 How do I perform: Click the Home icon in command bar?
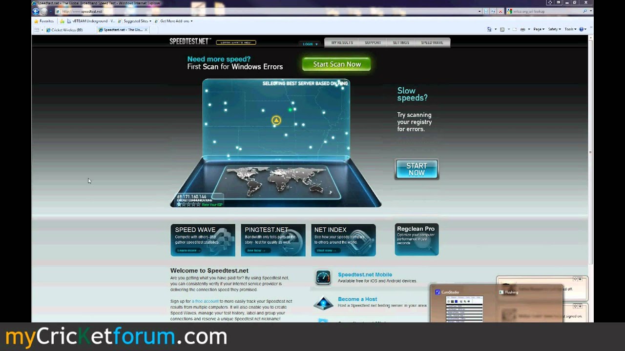(489, 29)
